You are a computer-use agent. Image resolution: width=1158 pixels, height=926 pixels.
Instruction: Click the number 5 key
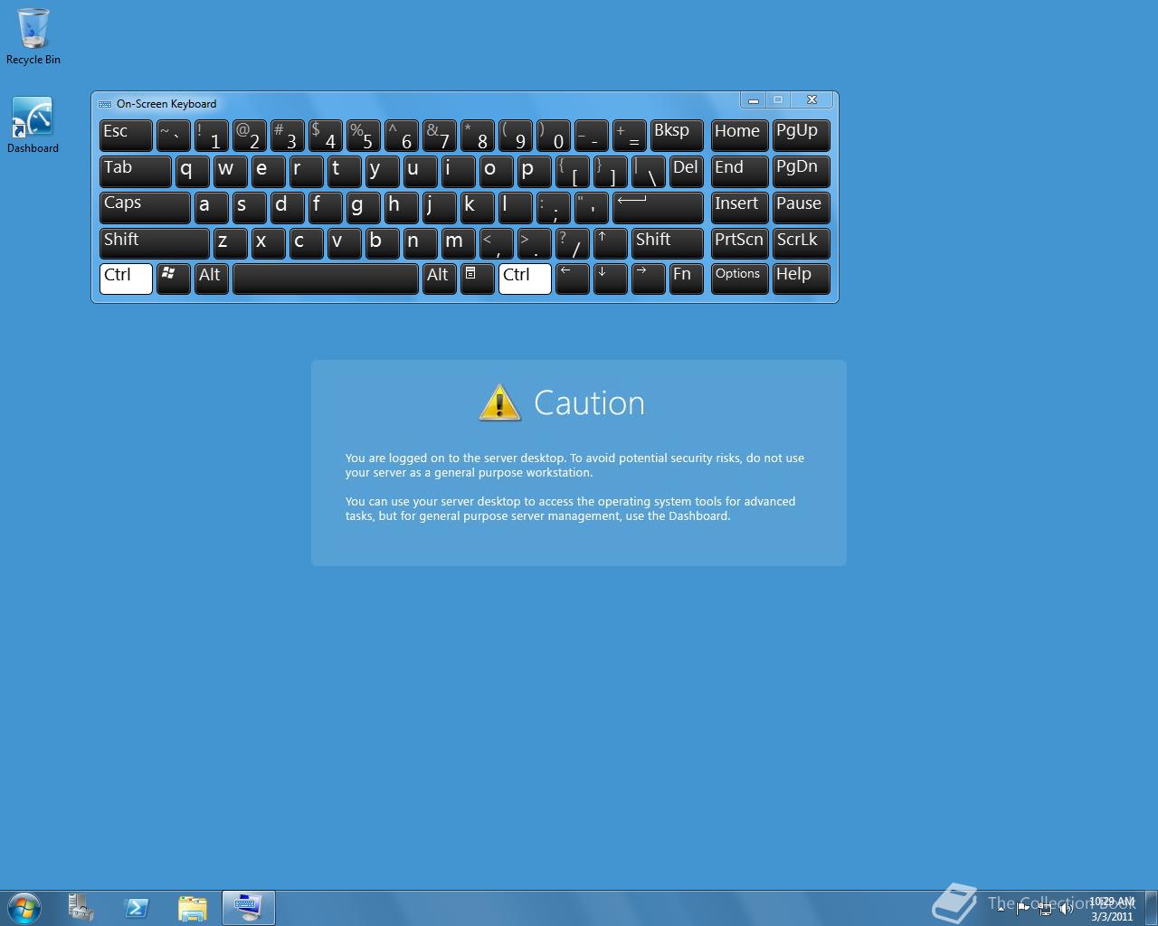click(363, 135)
